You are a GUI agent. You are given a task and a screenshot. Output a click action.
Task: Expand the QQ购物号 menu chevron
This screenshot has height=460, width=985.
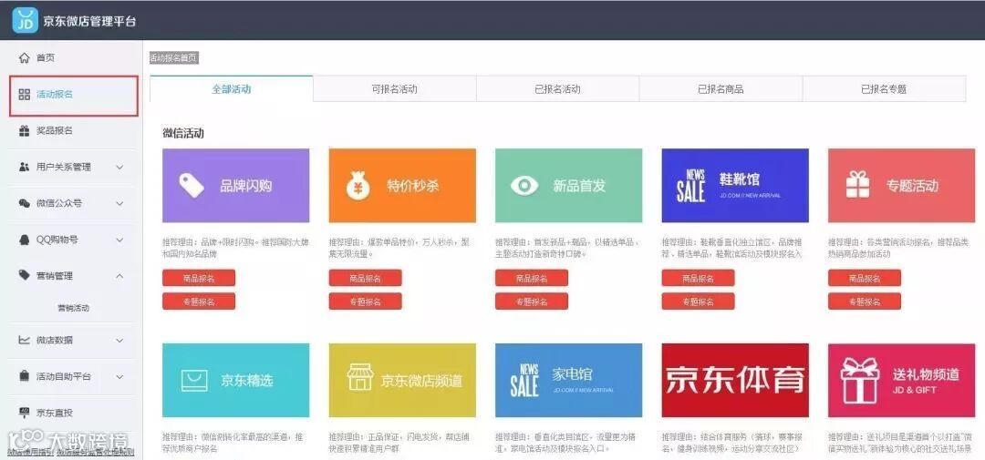point(120,240)
